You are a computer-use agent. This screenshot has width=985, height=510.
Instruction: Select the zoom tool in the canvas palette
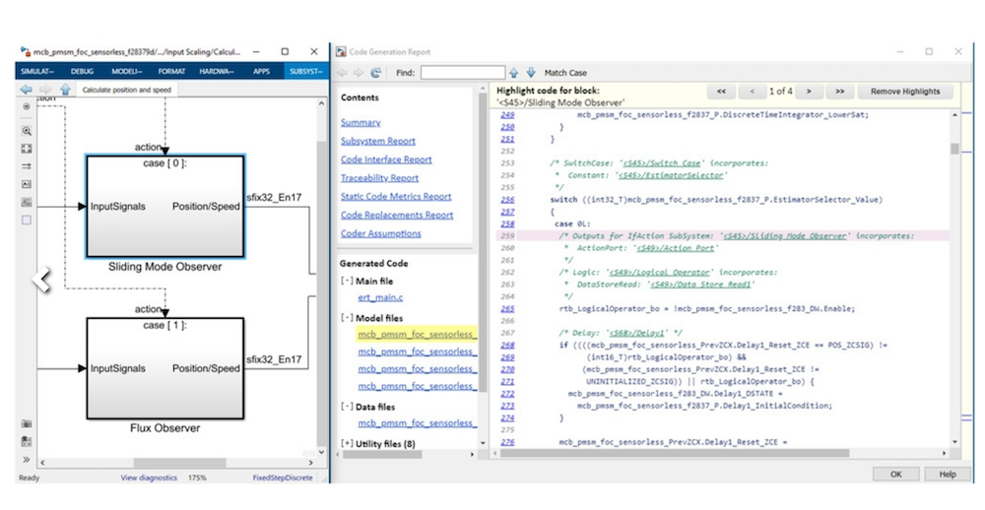point(27,130)
